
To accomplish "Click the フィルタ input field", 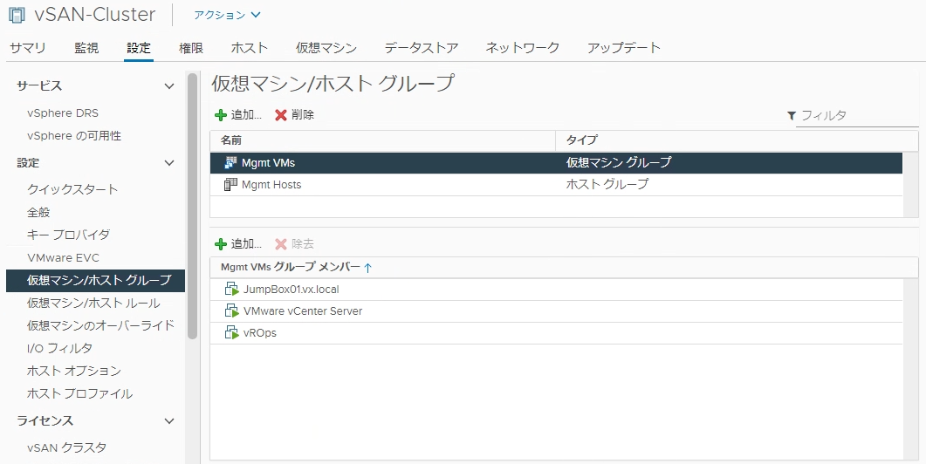I will pos(857,116).
